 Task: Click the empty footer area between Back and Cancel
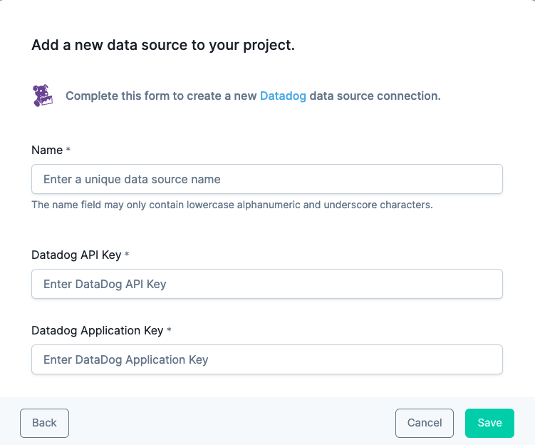[232, 423]
